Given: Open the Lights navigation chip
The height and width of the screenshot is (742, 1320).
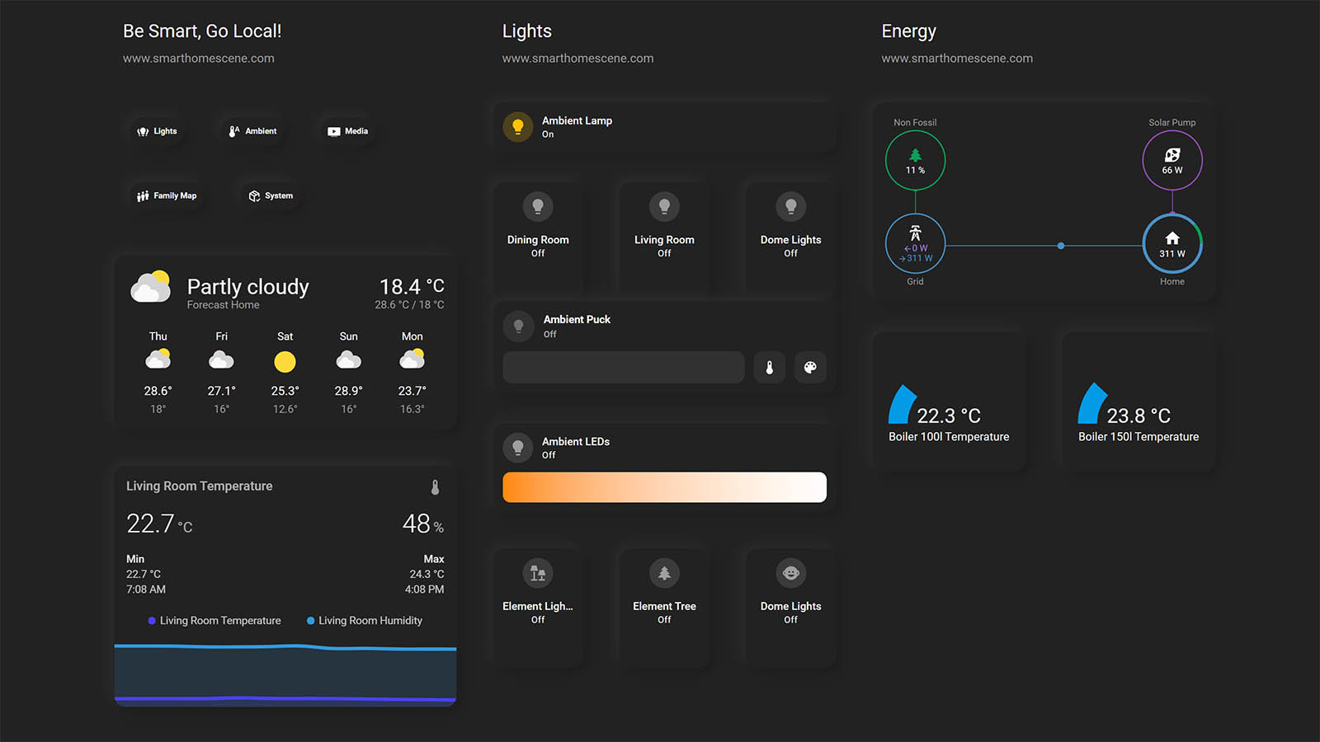Looking at the screenshot, I should [158, 131].
